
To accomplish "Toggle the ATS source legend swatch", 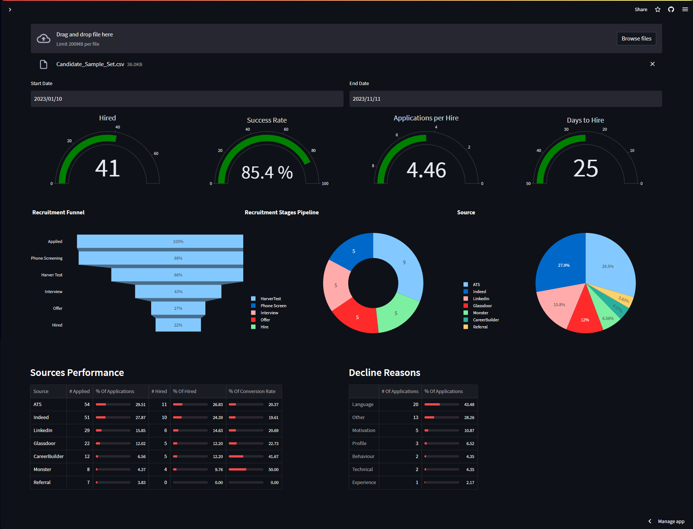I will coord(466,285).
